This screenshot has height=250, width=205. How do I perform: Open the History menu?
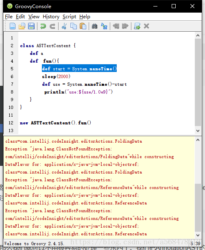(51, 17)
